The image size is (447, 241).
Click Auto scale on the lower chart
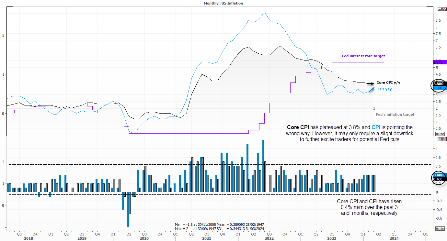(440, 228)
